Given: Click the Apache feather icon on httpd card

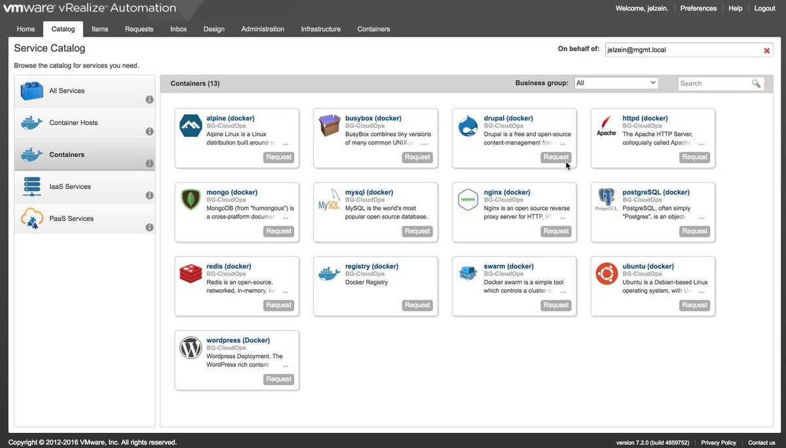Looking at the screenshot, I should tap(605, 126).
